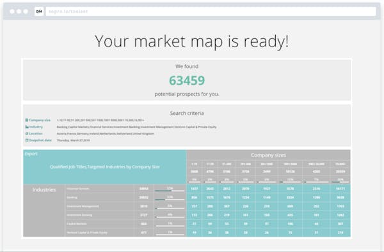Image resolution: width=384 pixels, height=252 pixels.
Task: Click the 'Investment Banking' row label
Action: click(79, 215)
